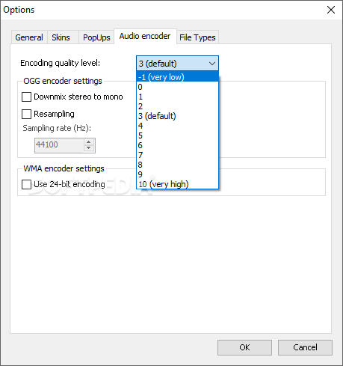Open the File Types tab
Screen dimensions: 343x366
197,37
